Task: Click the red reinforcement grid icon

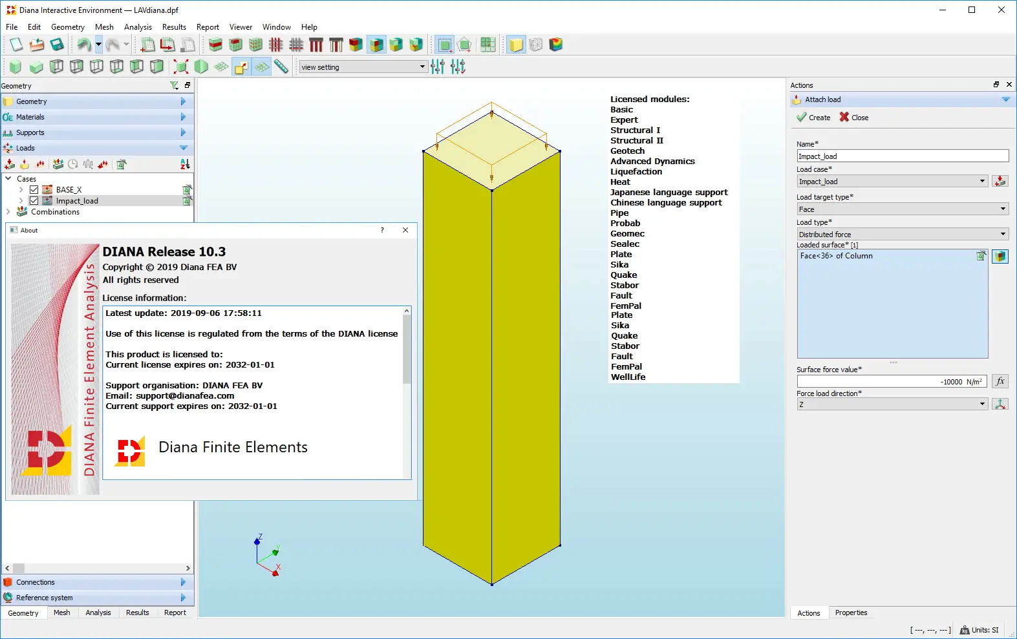Action: click(276, 45)
